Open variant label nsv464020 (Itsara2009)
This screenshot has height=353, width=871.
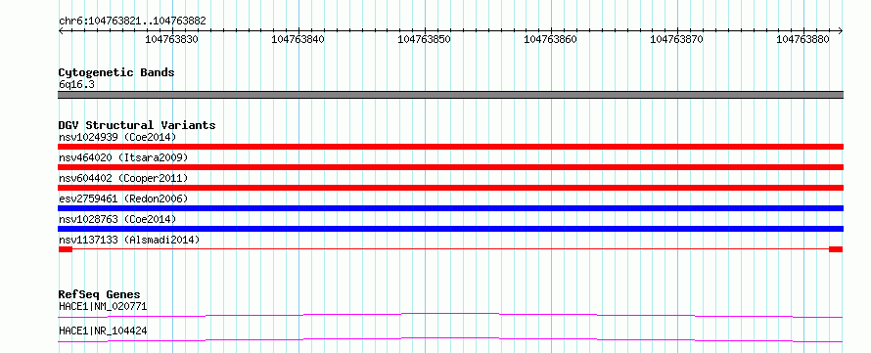[123, 157]
